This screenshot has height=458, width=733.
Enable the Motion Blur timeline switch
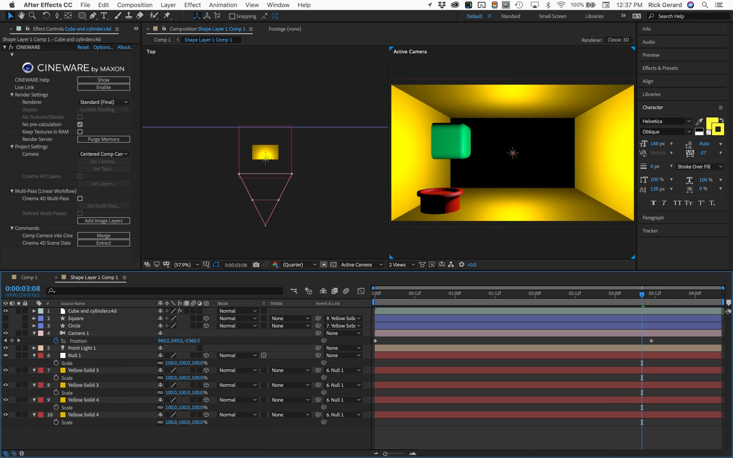tap(346, 291)
